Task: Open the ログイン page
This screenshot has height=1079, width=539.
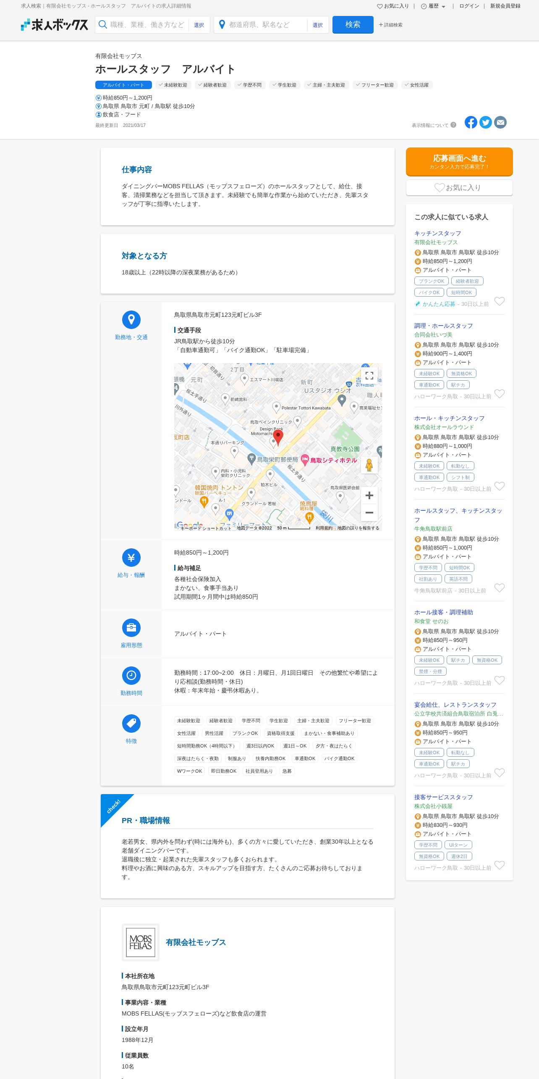Action: click(469, 6)
